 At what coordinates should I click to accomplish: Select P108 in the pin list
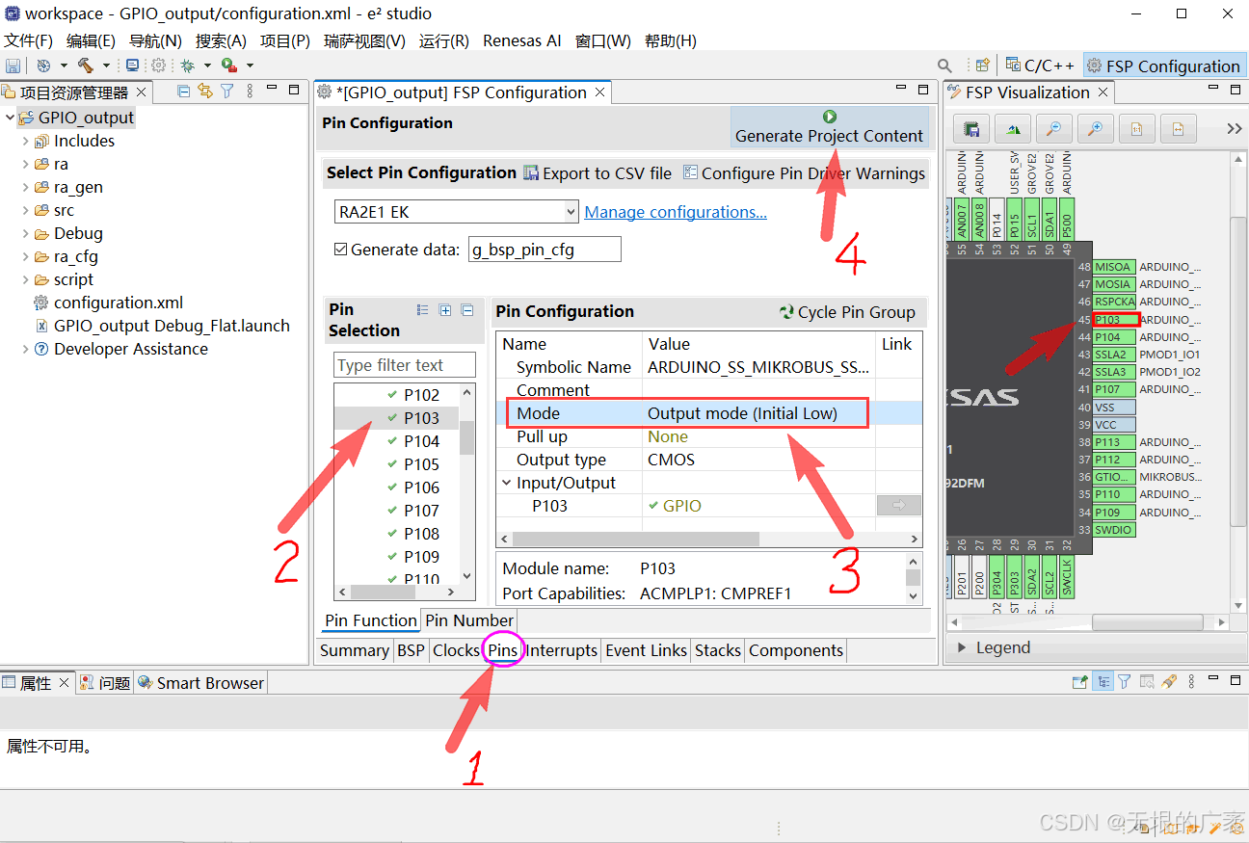(421, 534)
